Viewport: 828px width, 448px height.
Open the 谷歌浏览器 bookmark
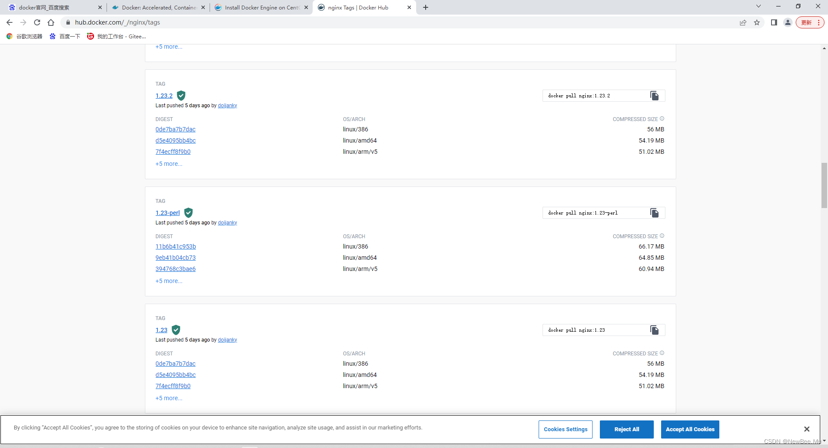click(x=25, y=37)
